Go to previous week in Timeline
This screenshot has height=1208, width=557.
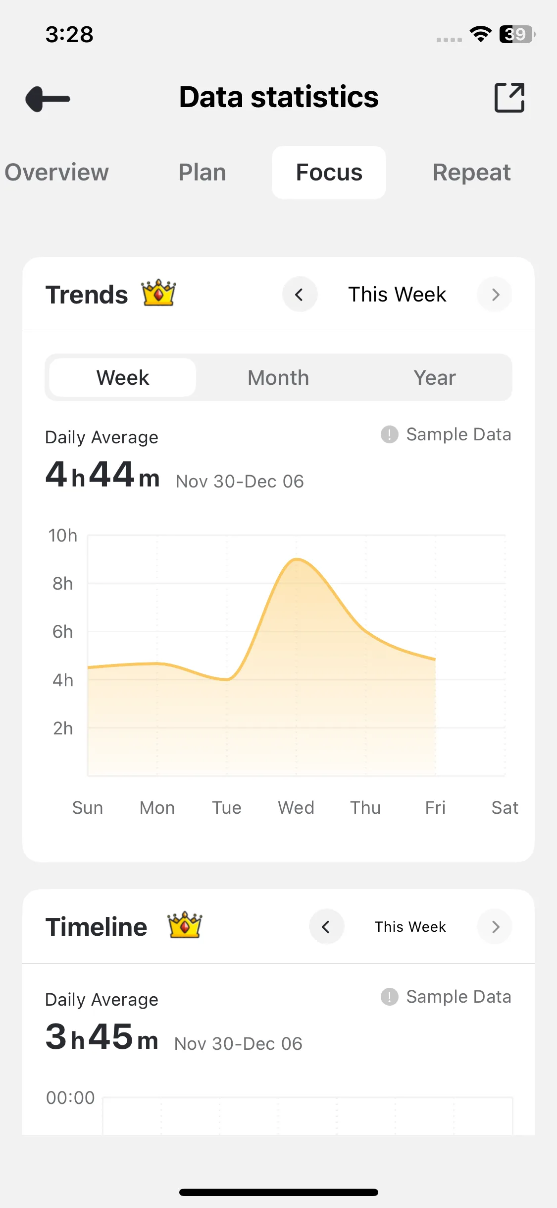coord(326,926)
